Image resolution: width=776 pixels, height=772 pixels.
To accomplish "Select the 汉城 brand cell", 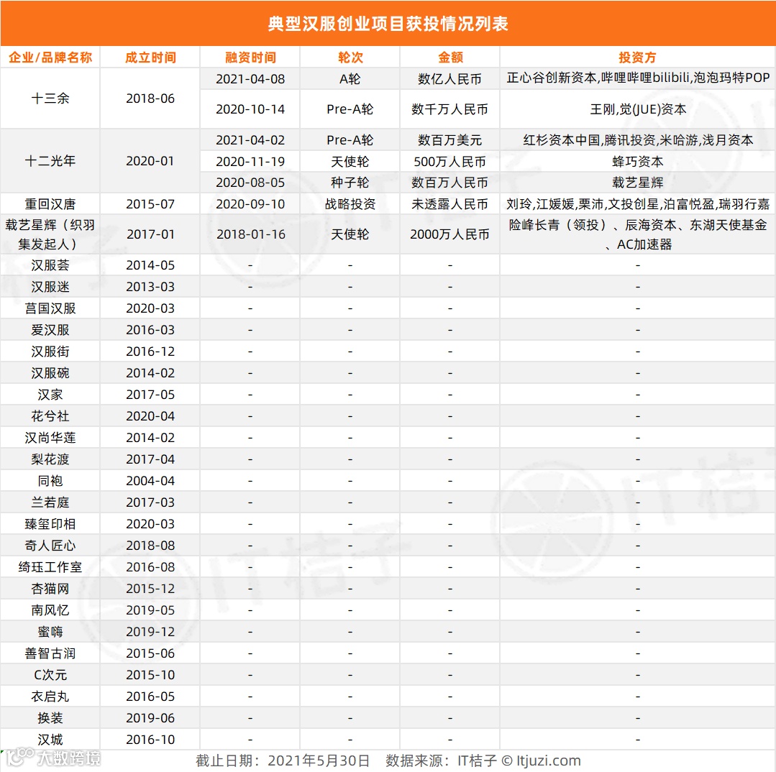I will point(50,740).
